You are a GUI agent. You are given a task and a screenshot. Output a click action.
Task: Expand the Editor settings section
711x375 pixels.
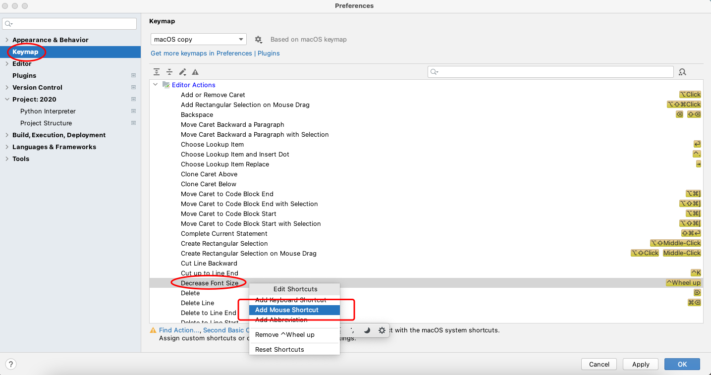coord(6,63)
